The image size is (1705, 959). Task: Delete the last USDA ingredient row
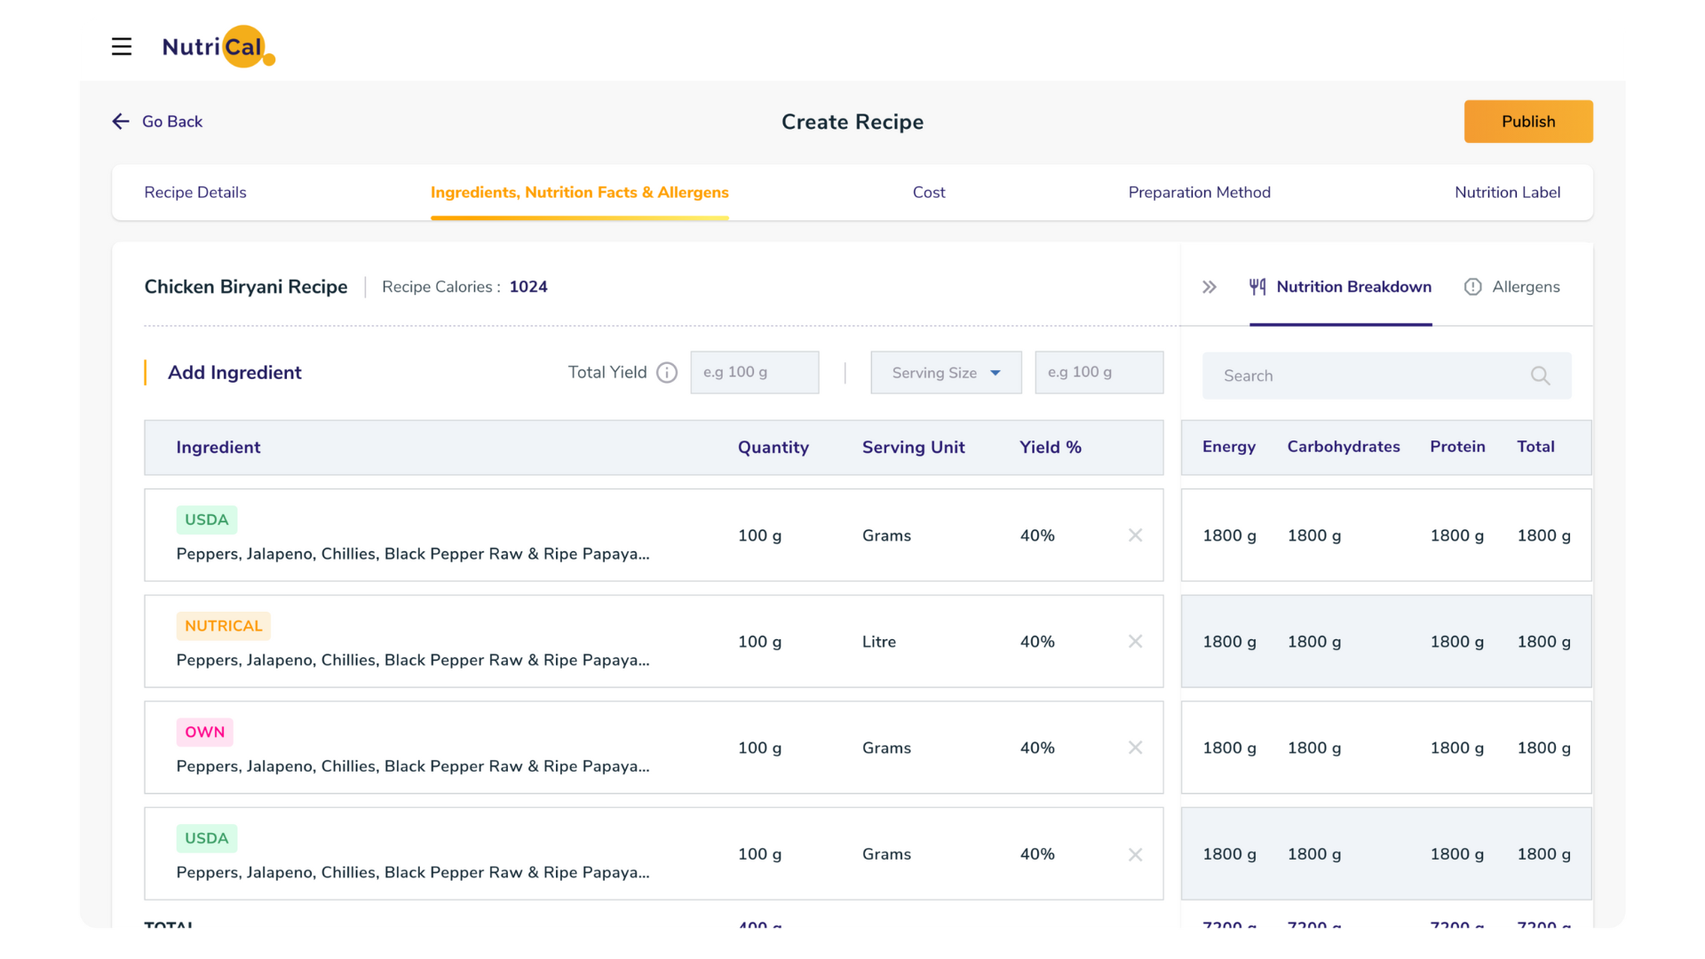coord(1135,854)
